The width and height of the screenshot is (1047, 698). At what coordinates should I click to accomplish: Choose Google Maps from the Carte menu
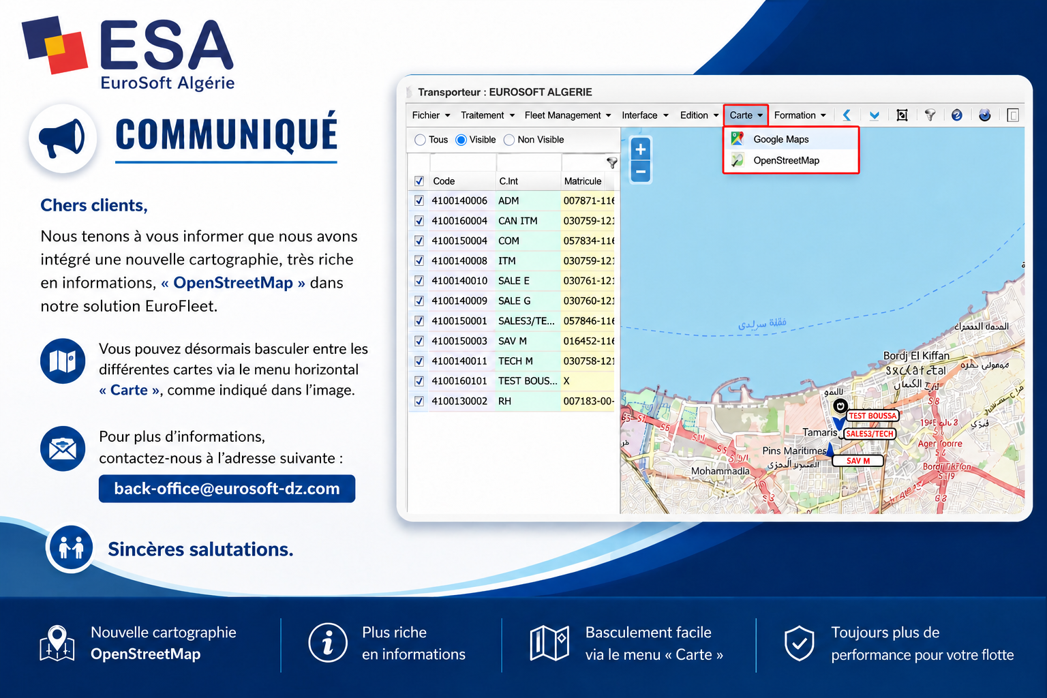tap(791, 139)
